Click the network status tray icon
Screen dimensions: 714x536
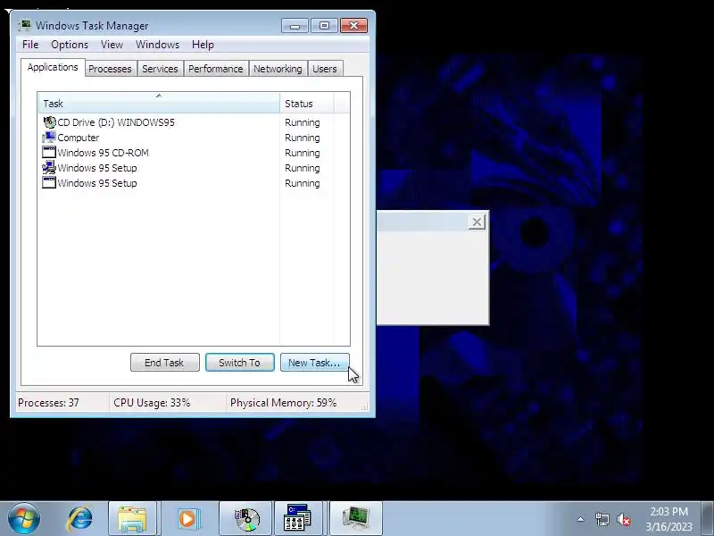[x=602, y=519]
